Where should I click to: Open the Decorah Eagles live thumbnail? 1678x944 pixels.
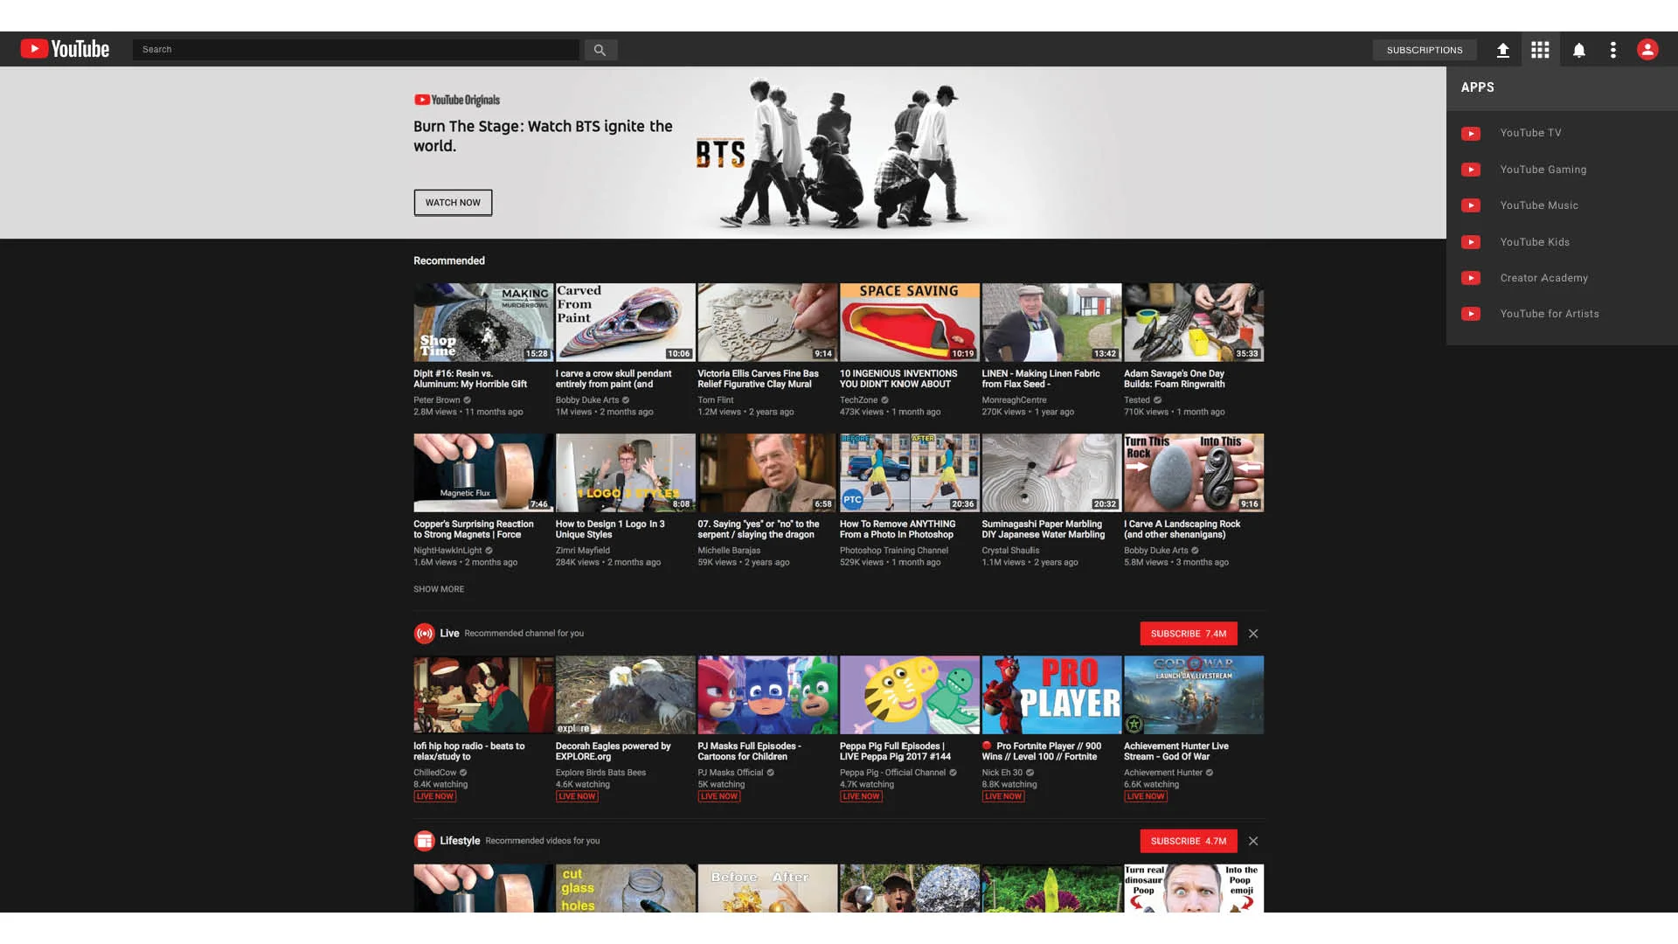click(626, 695)
